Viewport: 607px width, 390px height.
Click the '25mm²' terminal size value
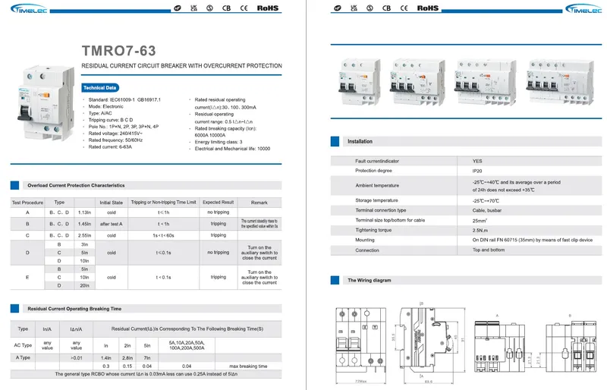click(x=480, y=220)
